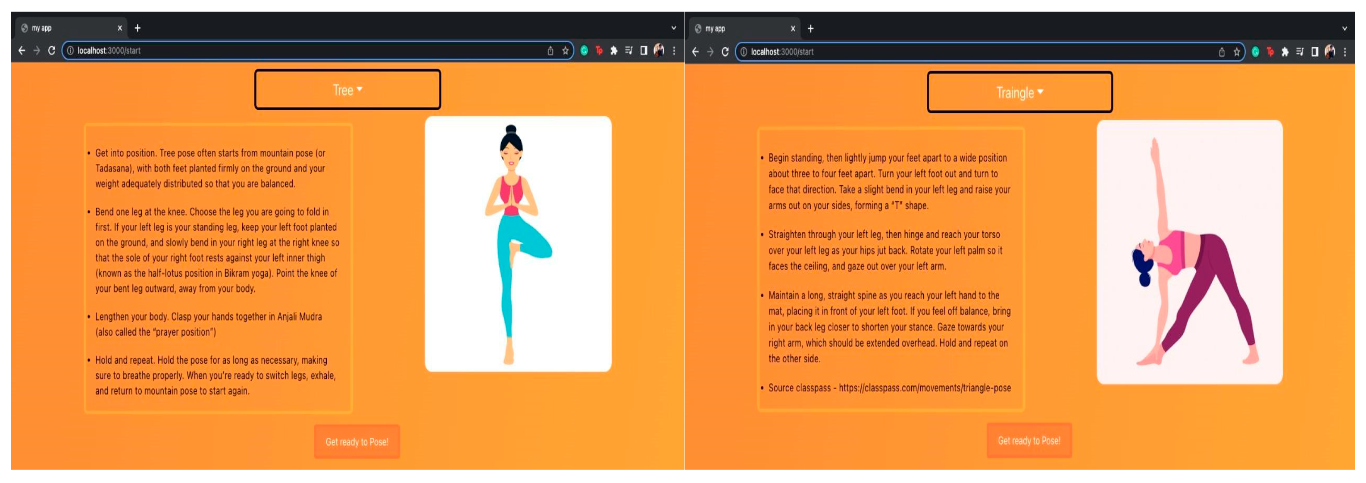Click profile avatar in Tree window toolbar
1366x483 pixels.
click(659, 51)
